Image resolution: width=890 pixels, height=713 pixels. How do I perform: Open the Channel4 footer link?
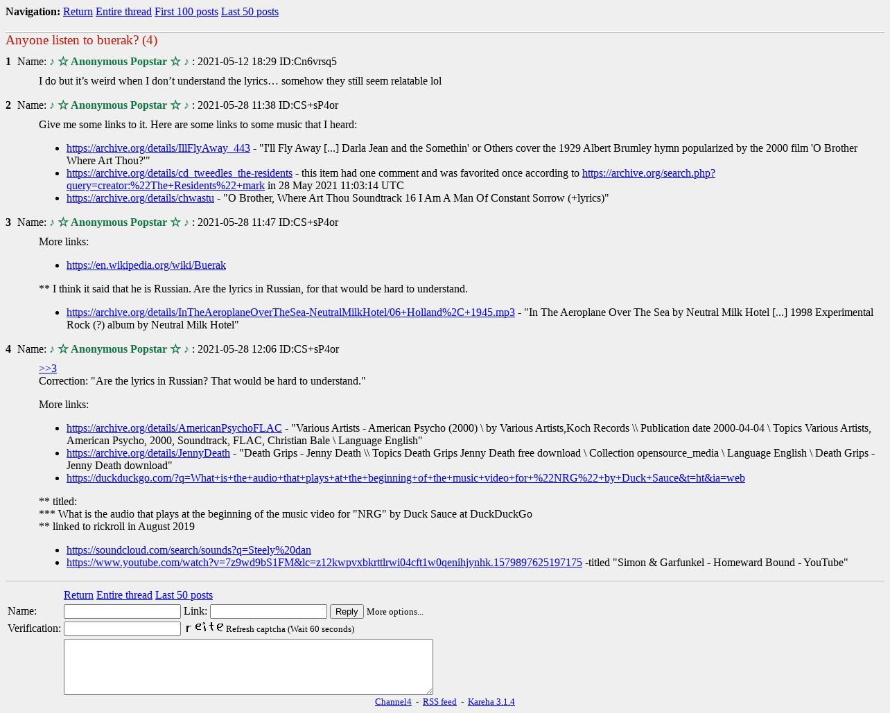click(393, 702)
